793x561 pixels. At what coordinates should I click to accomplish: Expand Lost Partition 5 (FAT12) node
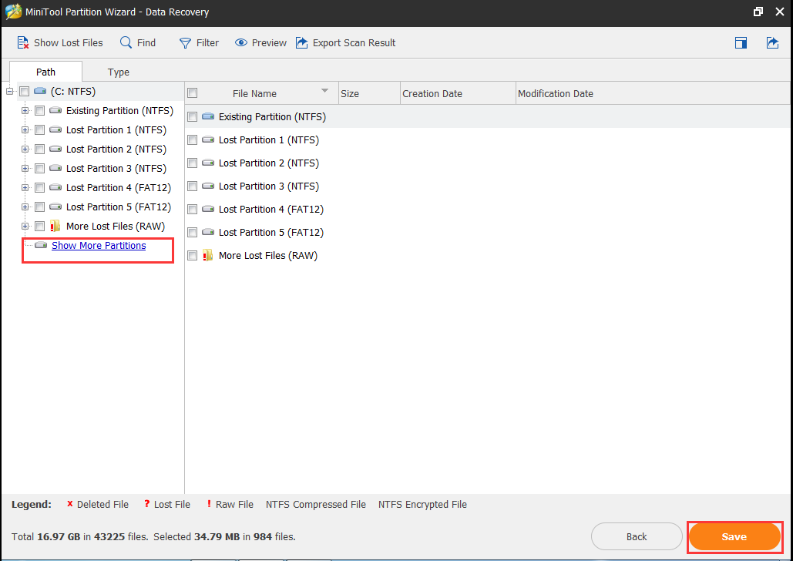point(25,207)
